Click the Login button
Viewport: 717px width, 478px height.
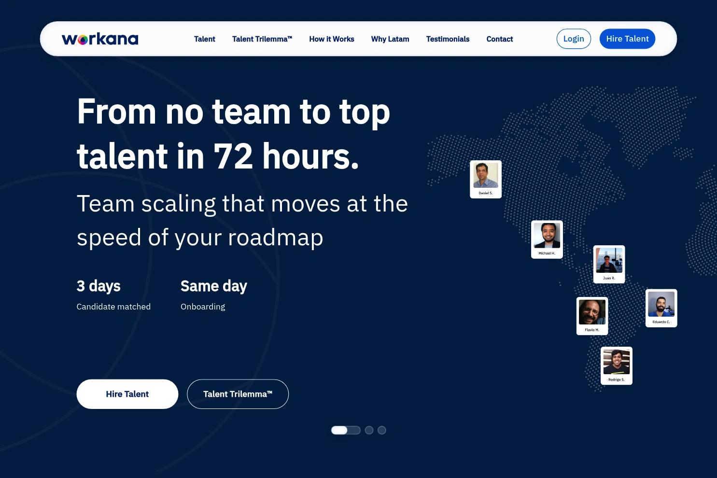pos(574,39)
